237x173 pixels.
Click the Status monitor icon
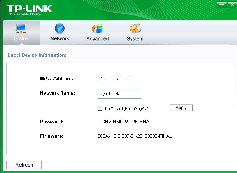[x=21, y=28]
